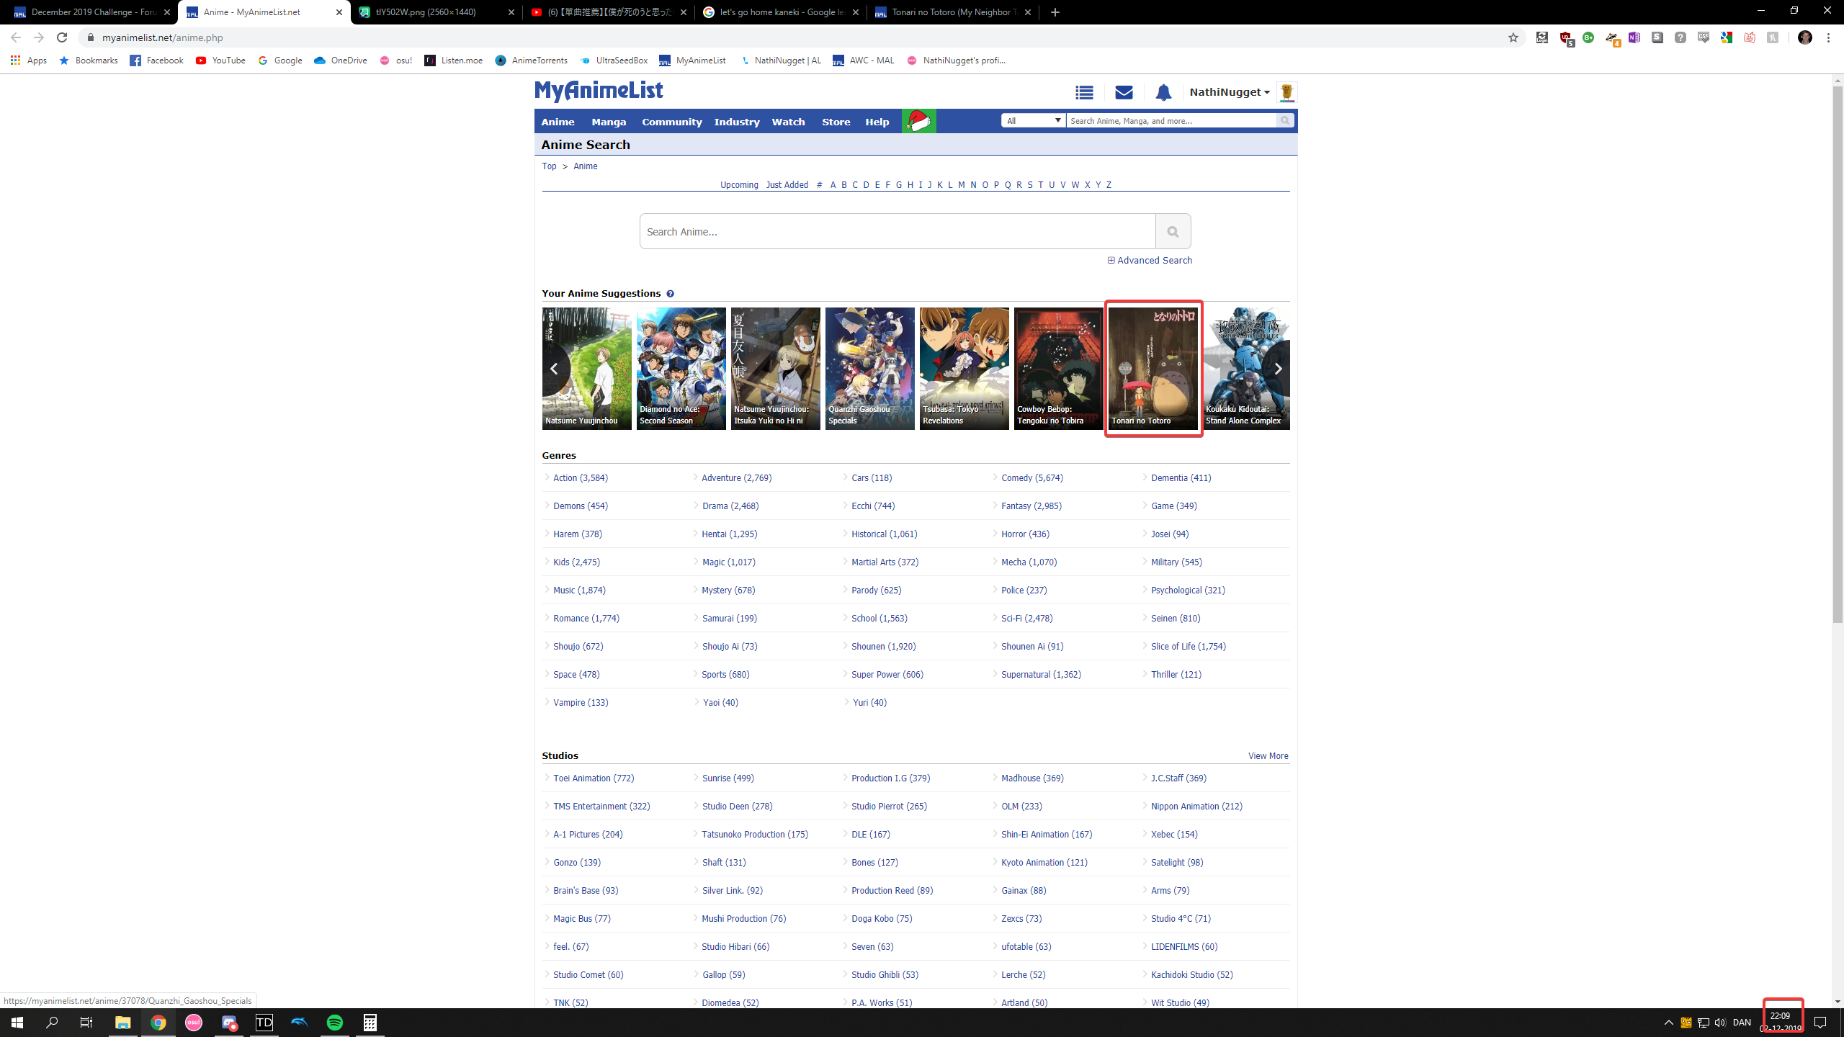Show hidden icons in the system tray
1844x1037 pixels.
click(1668, 1023)
